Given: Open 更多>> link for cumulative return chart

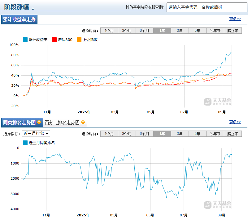Looking at the screenshot, I should tap(235, 19).
